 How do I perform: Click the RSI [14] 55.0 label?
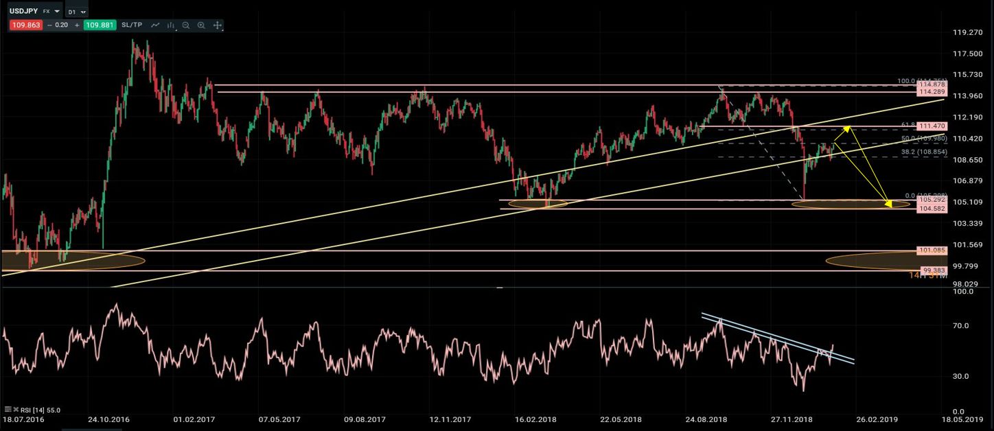click(41, 410)
